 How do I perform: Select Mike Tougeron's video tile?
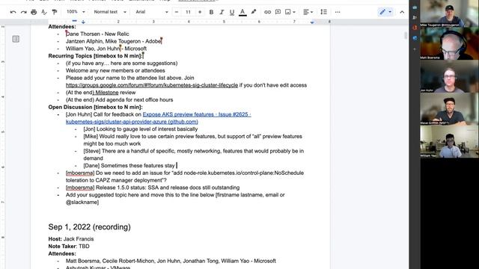449,13
